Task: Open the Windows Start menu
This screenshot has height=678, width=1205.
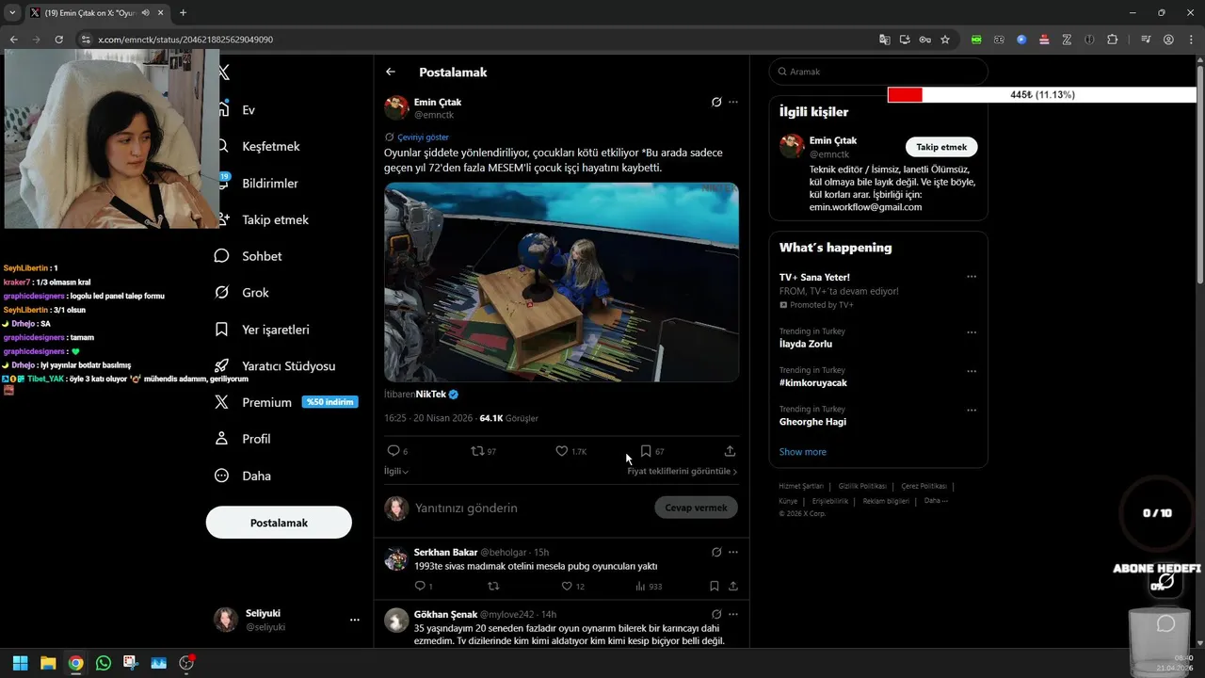Action: click(x=20, y=663)
